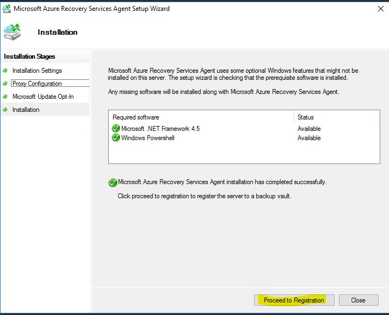Click the cloud backup drive header icon

tap(12, 32)
